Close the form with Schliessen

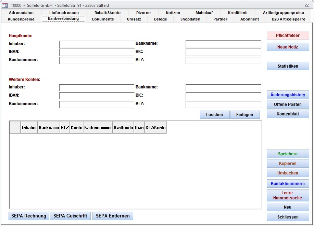pos(288,217)
